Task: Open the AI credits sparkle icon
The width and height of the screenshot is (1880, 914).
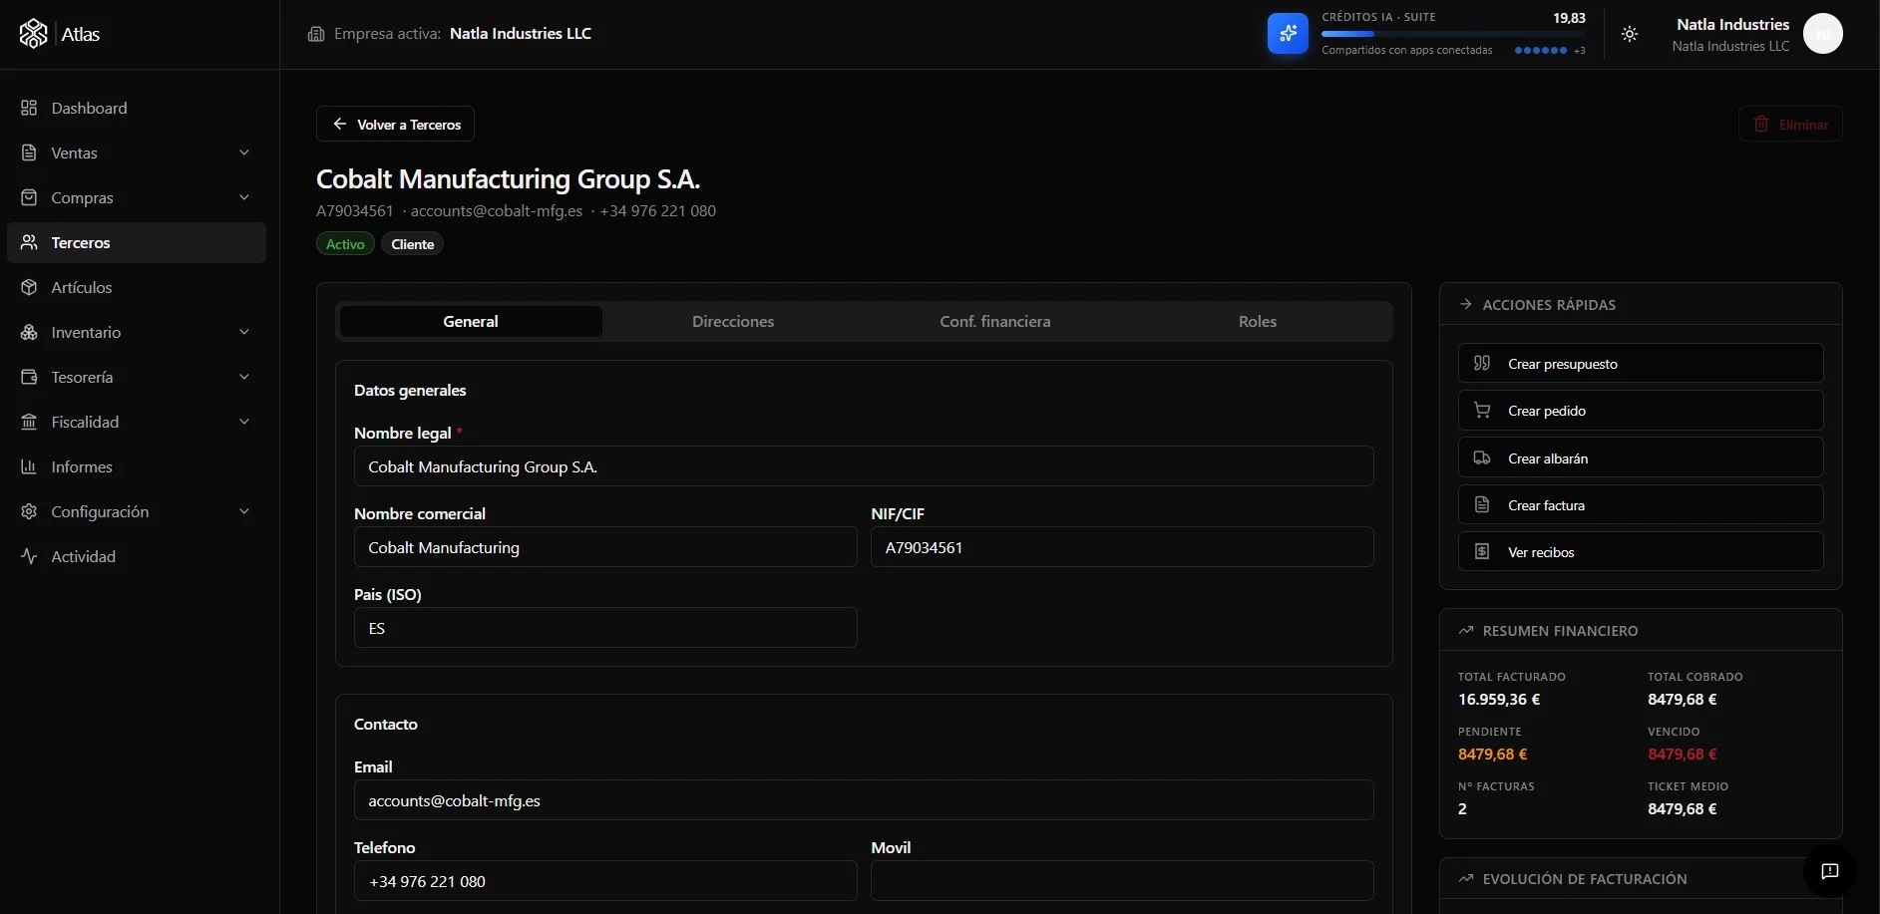Action: (x=1288, y=34)
